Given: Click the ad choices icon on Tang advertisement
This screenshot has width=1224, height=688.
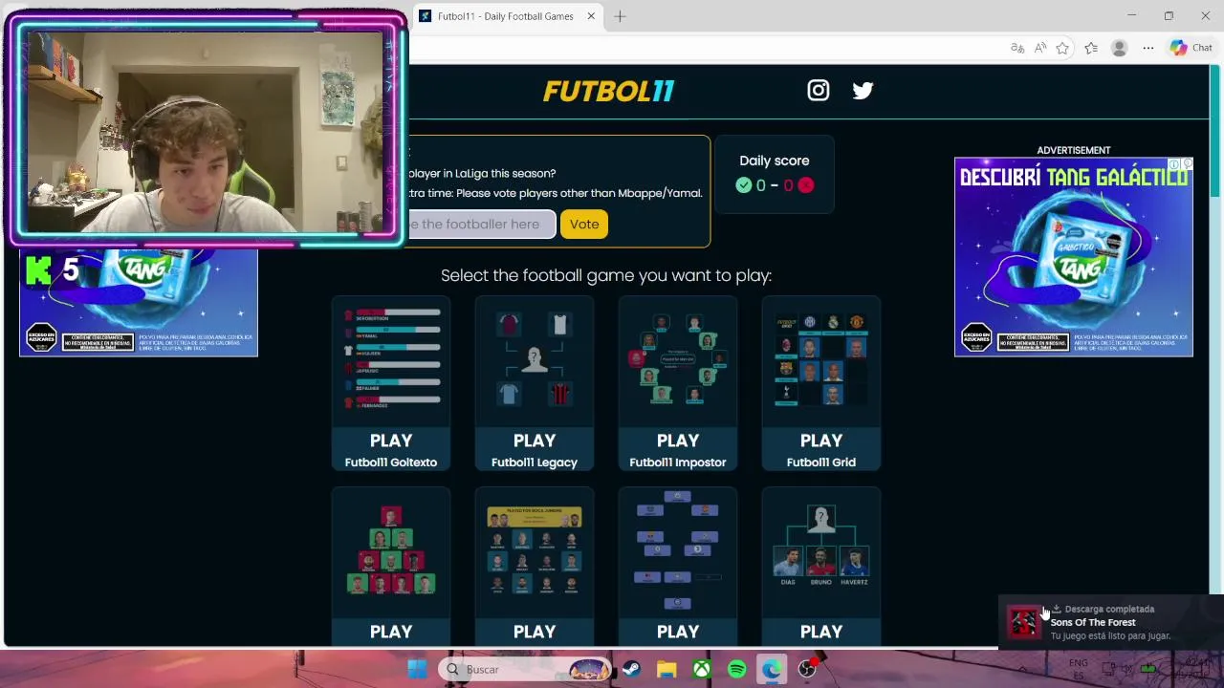Looking at the screenshot, I should click(1187, 164).
